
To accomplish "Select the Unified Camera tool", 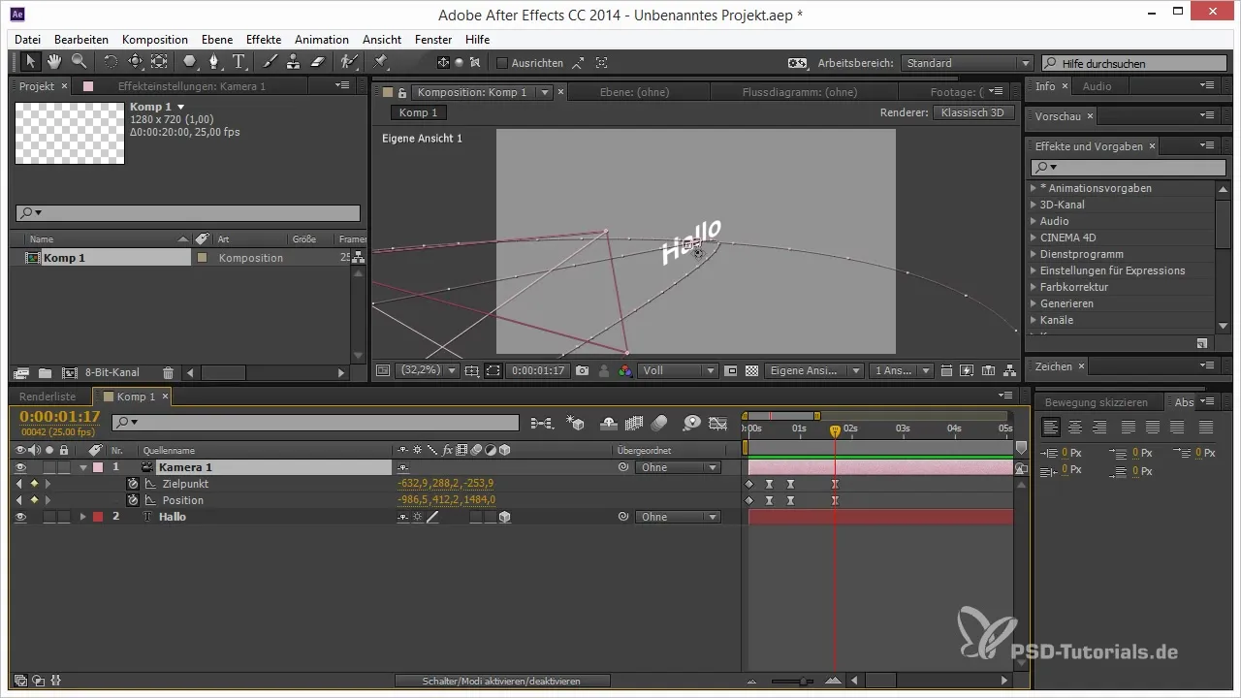I will [135, 62].
